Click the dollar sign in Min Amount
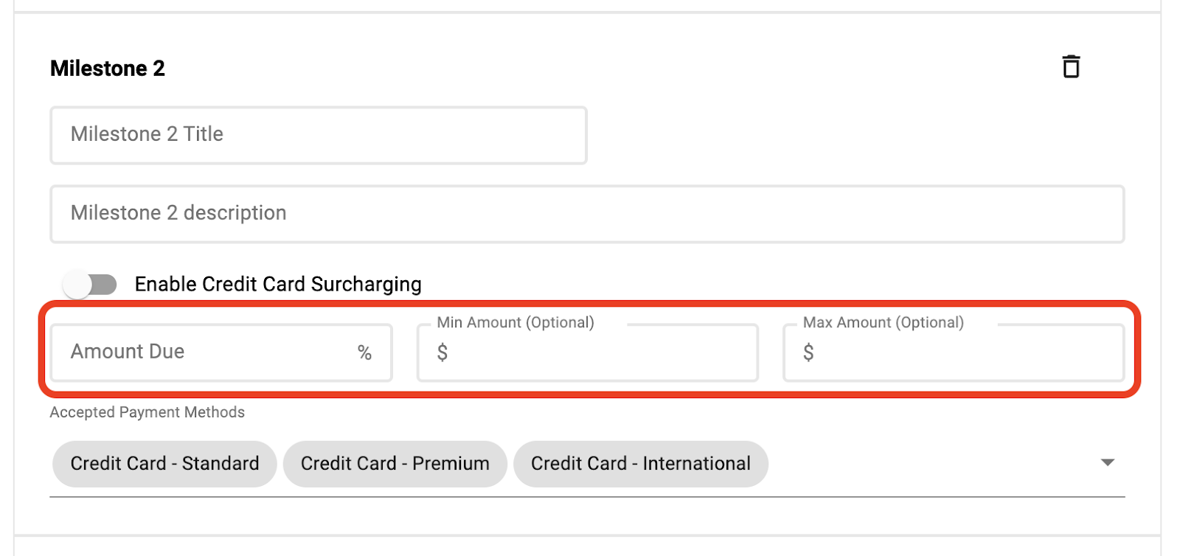Image resolution: width=1180 pixels, height=556 pixels. 442,352
